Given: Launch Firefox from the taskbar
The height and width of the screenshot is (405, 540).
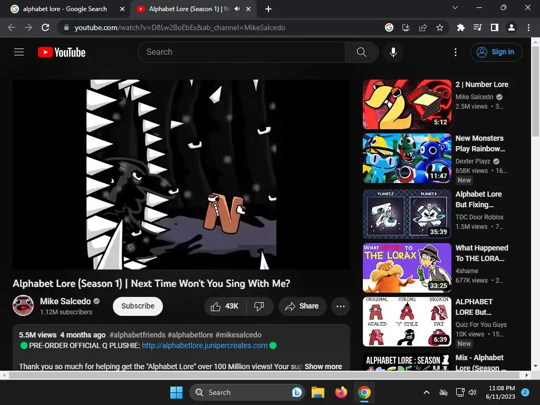Looking at the screenshot, I should coord(341,392).
